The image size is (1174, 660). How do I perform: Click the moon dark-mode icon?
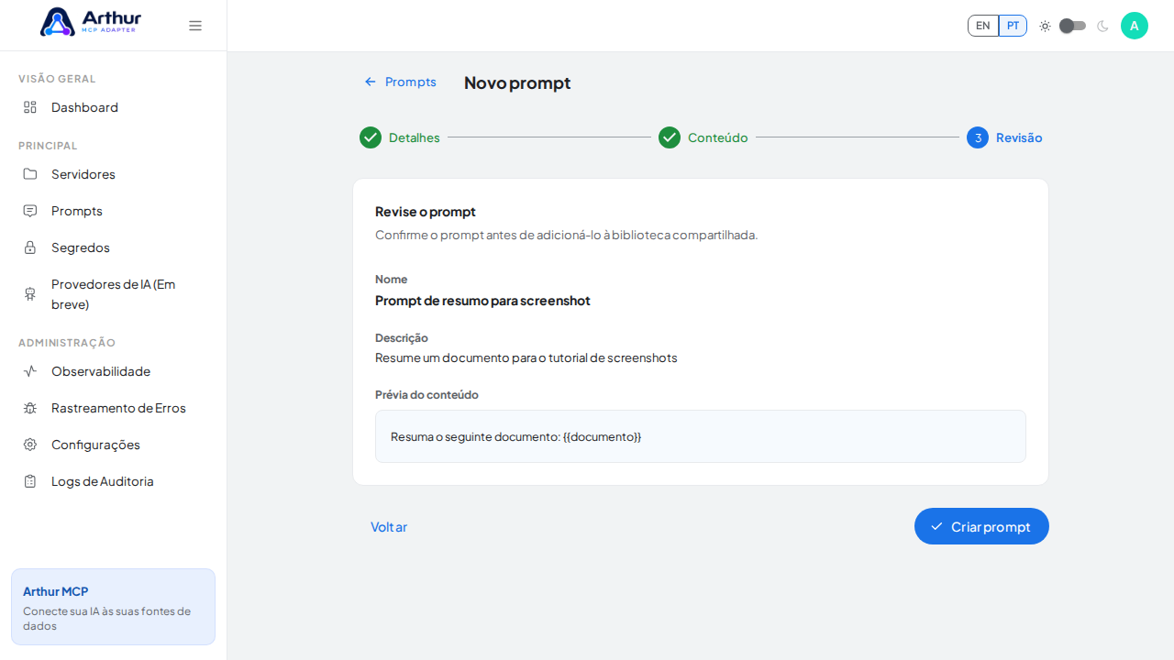click(x=1102, y=26)
